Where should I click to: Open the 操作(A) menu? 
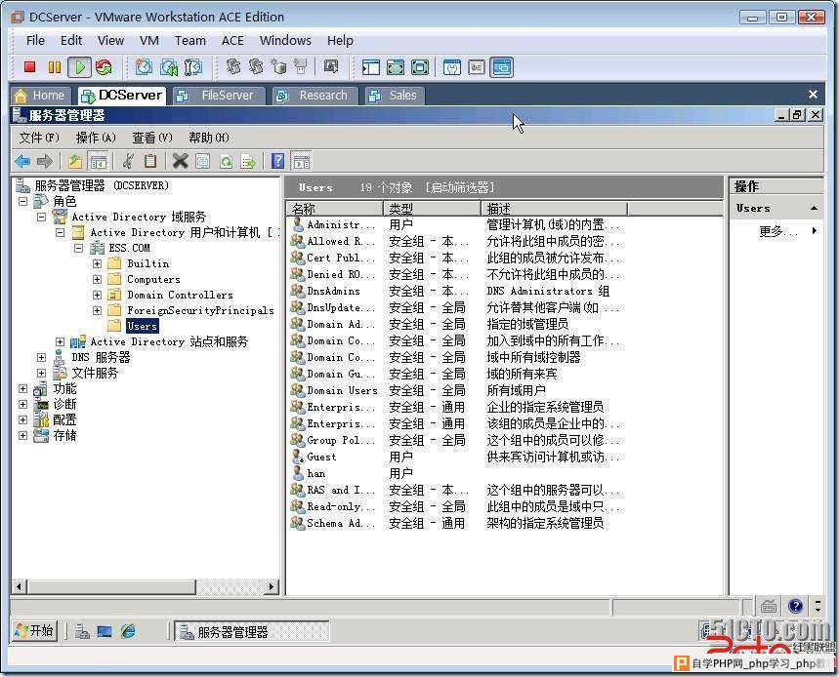pos(96,138)
